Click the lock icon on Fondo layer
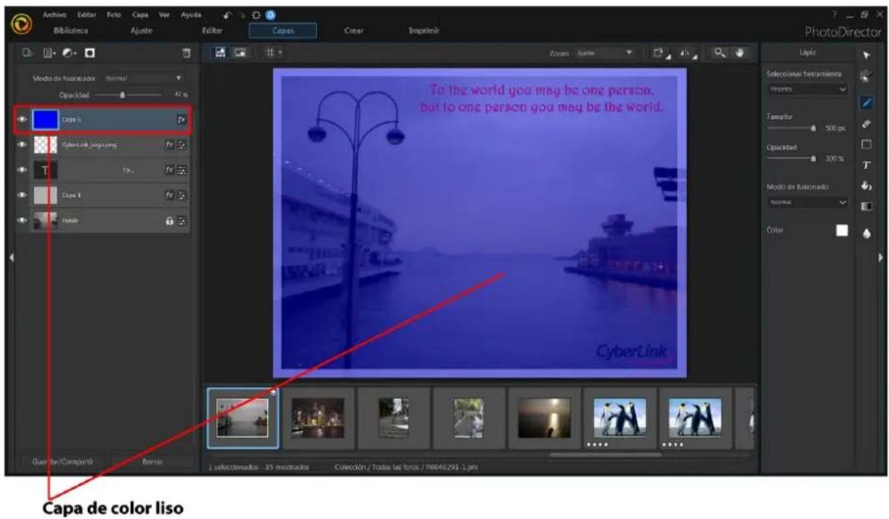The height and width of the screenshot is (519, 889). pyautogui.click(x=169, y=220)
